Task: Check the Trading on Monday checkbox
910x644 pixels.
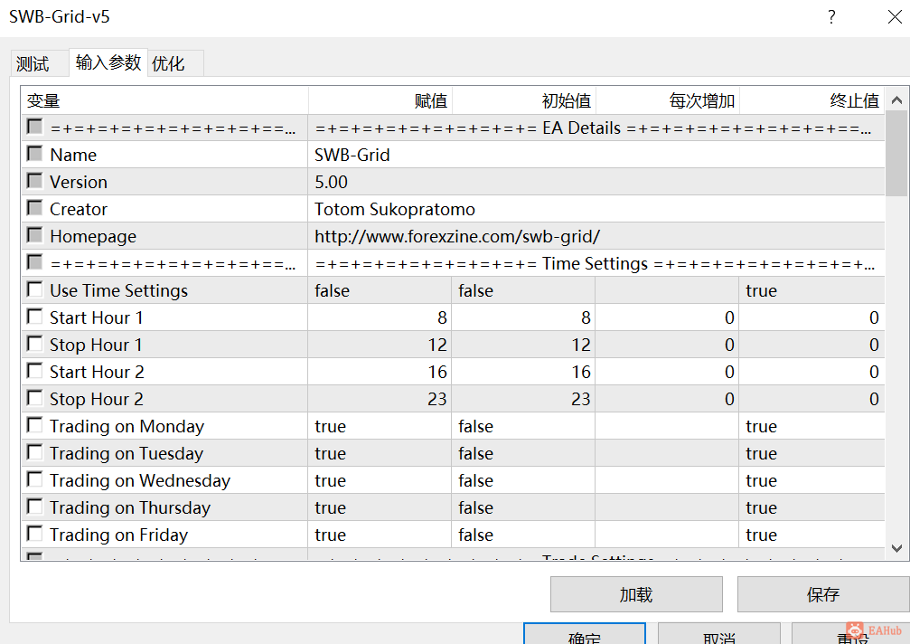Action: [35, 425]
